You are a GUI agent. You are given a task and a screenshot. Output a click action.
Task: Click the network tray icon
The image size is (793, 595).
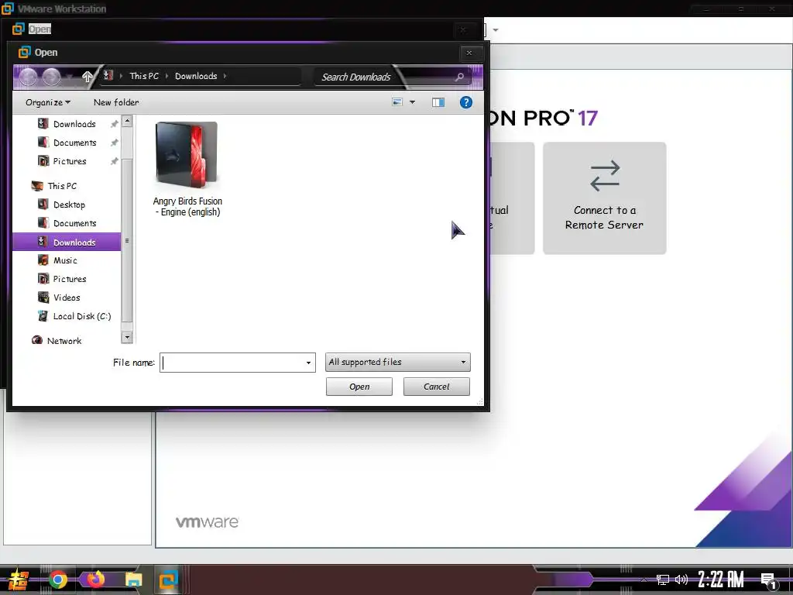click(663, 580)
